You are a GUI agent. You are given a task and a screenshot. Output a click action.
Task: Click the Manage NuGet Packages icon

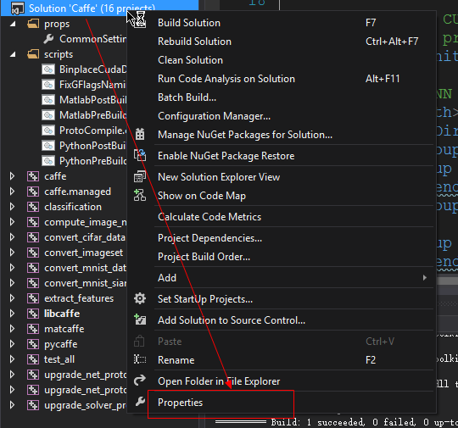(140, 134)
